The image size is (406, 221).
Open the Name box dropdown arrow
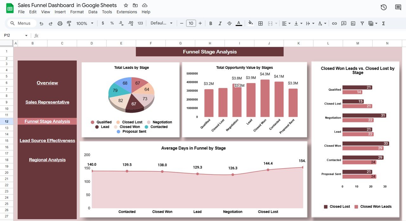pos(26,36)
